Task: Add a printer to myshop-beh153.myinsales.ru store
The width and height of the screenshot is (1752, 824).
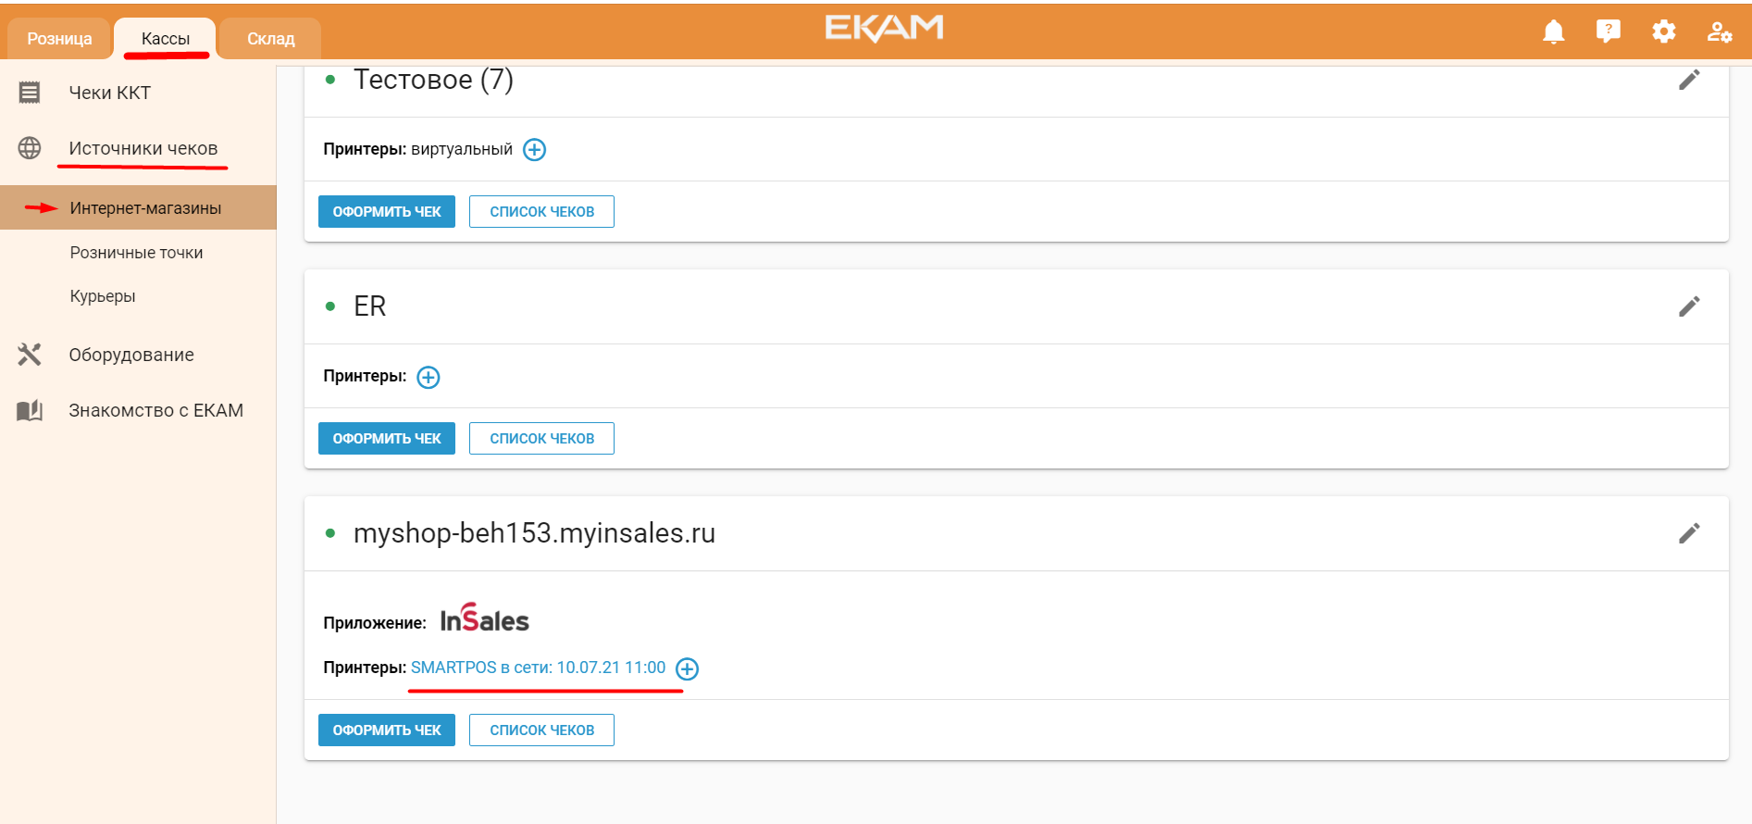Action: [688, 668]
